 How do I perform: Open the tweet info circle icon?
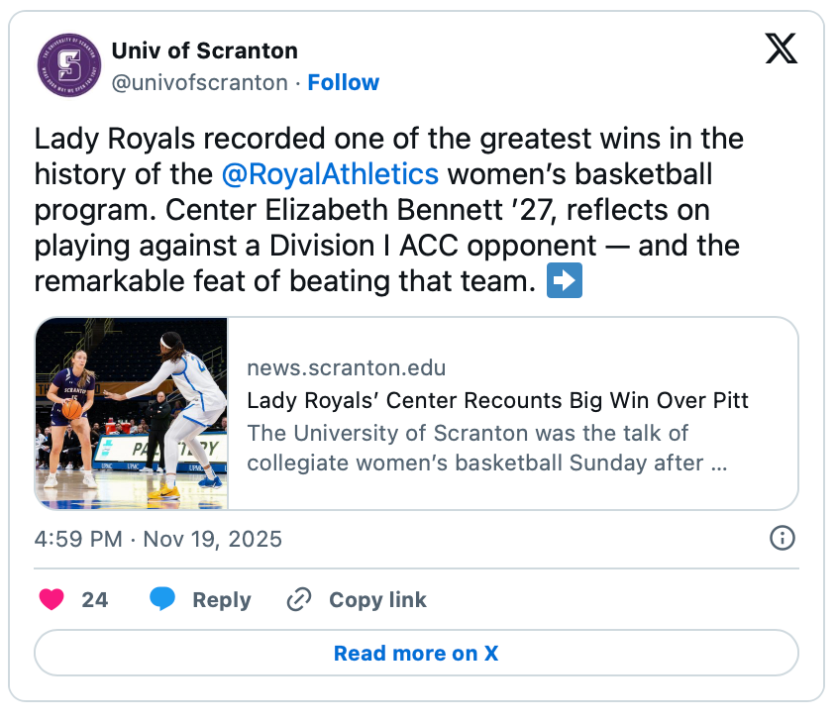[x=783, y=538]
